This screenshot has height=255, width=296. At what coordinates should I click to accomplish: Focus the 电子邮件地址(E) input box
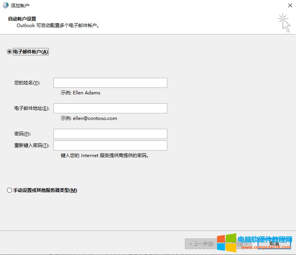pyautogui.click(x=110, y=108)
